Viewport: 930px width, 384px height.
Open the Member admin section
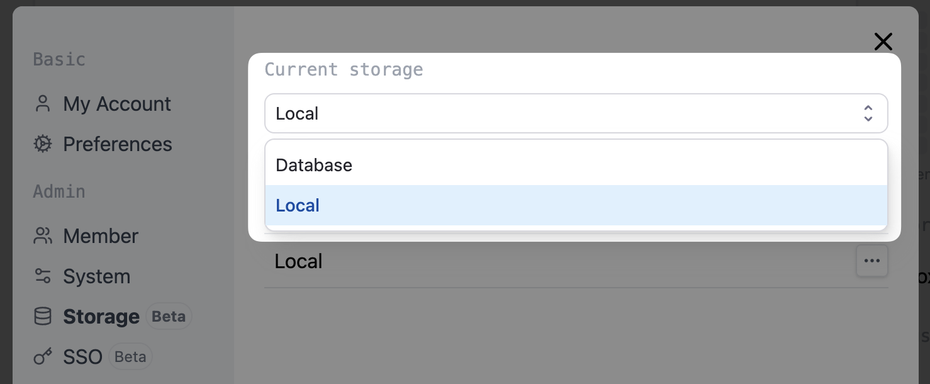click(x=101, y=236)
